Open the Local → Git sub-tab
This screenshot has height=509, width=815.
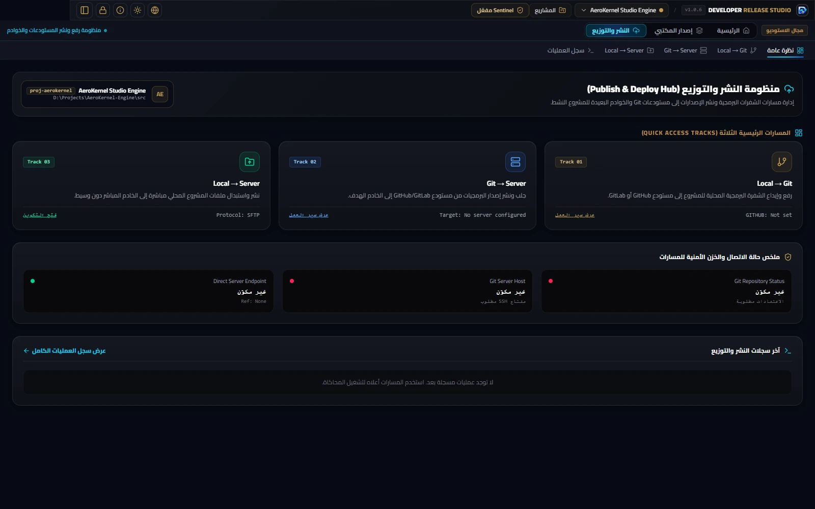pyautogui.click(x=737, y=50)
